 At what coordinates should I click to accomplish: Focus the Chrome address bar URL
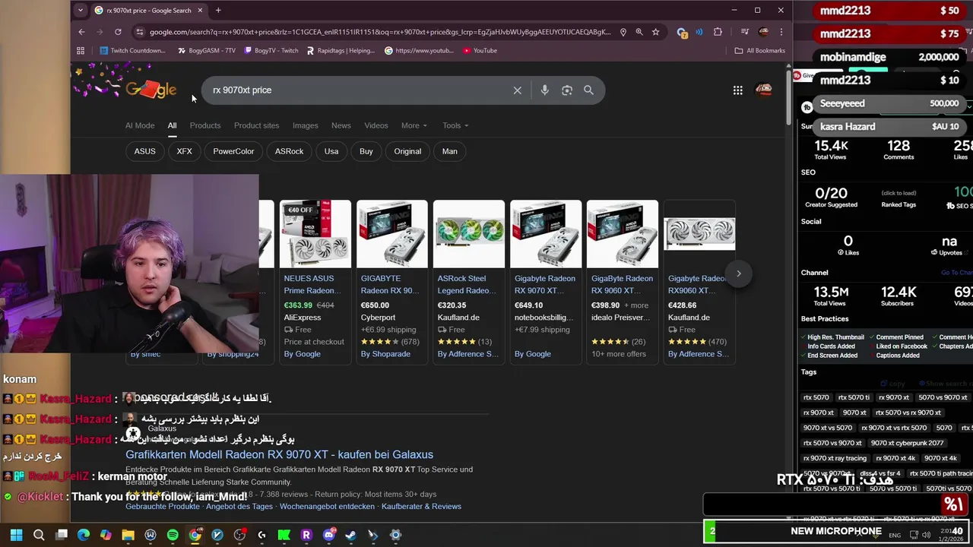coord(380,32)
